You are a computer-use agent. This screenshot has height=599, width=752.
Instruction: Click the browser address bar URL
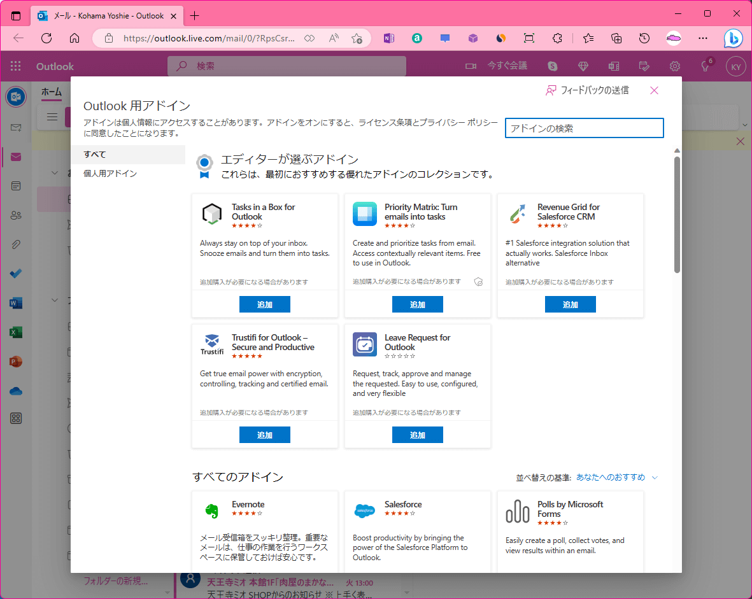click(x=209, y=38)
